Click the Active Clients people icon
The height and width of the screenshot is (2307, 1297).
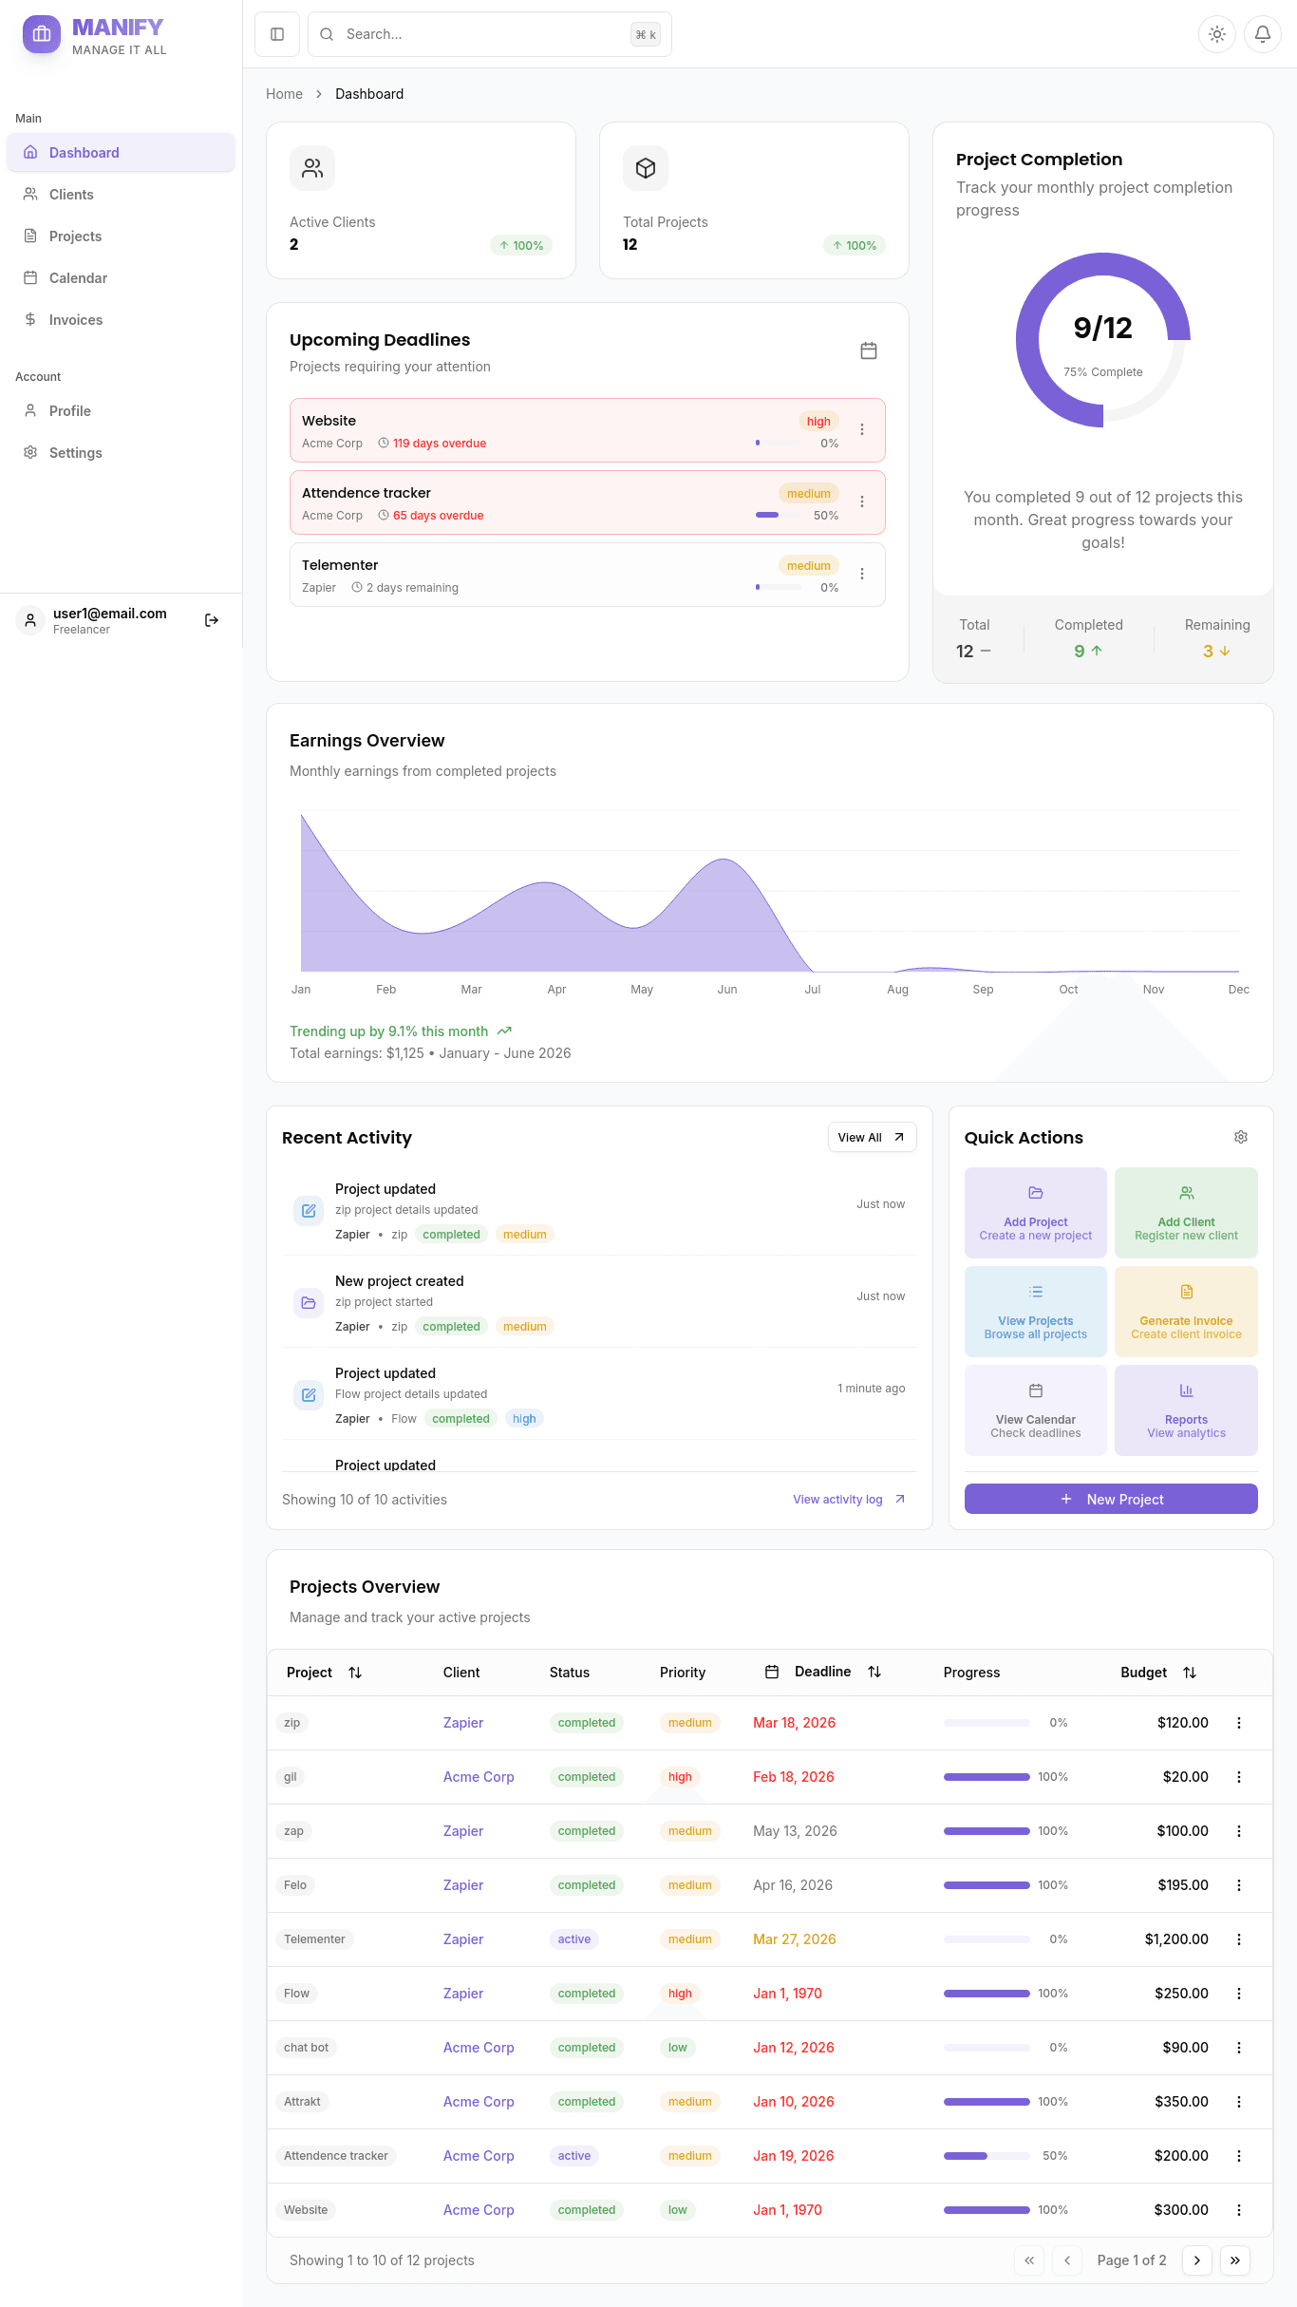click(312, 168)
